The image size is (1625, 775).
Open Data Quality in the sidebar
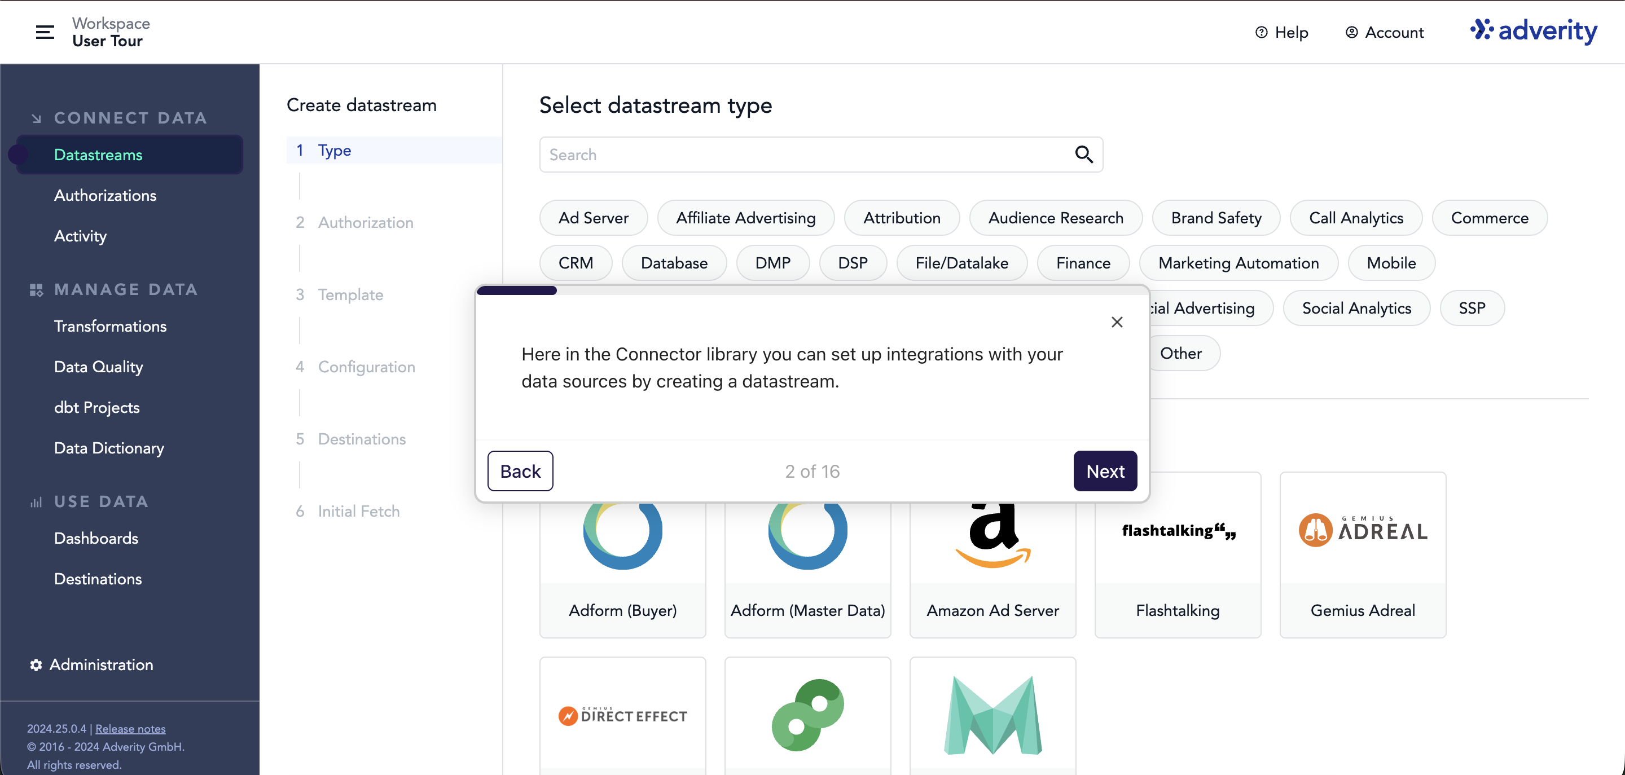point(98,367)
